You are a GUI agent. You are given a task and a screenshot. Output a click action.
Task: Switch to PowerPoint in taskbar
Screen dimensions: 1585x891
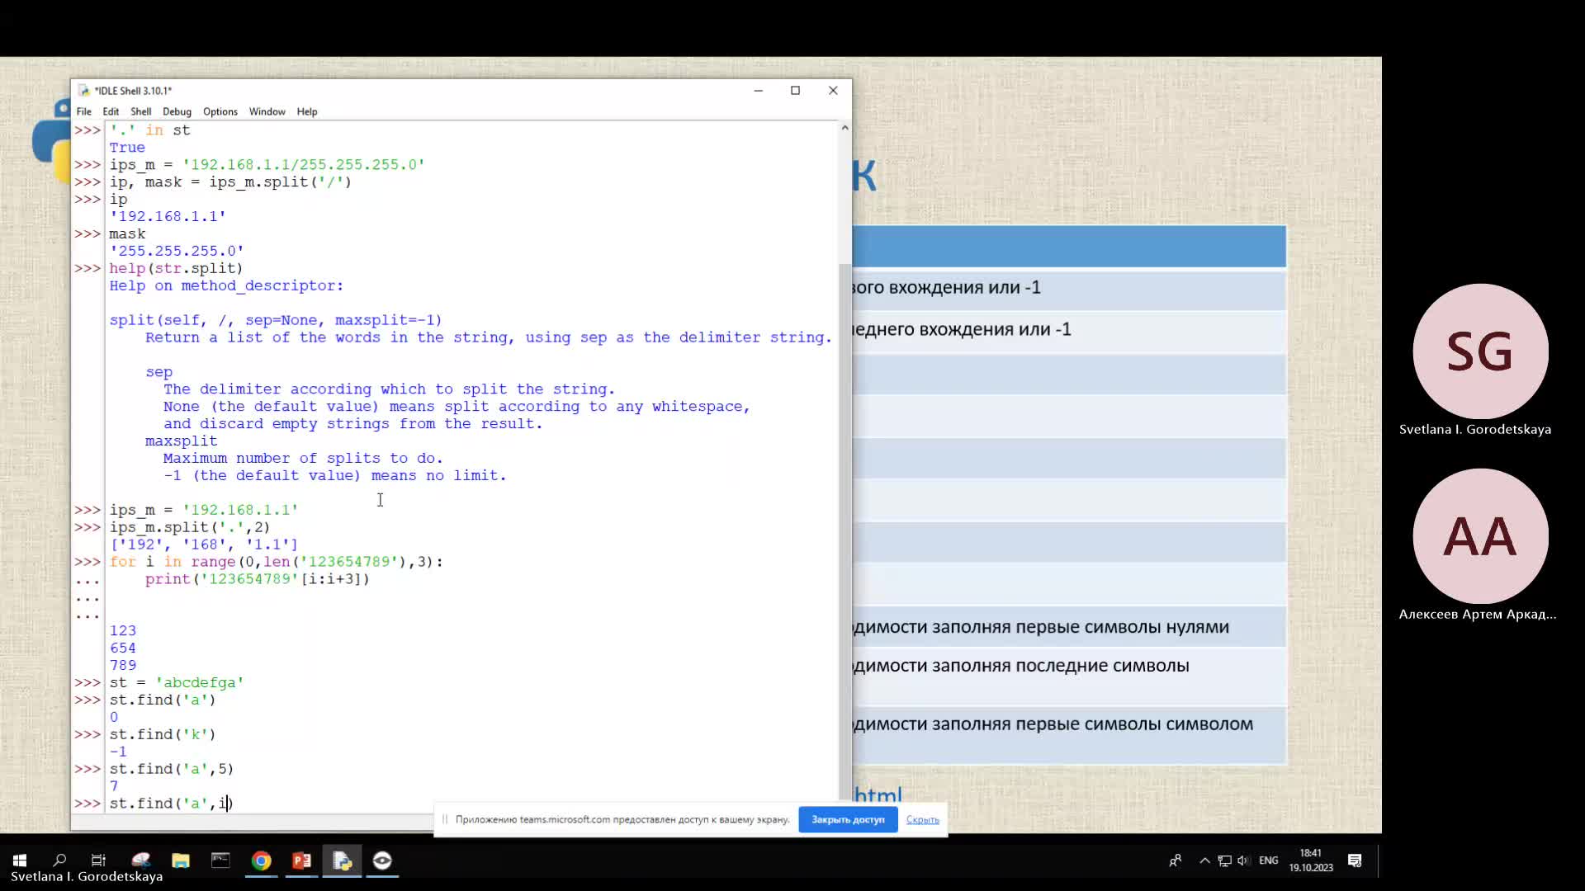pyautogui.click(x=301, y=860)
